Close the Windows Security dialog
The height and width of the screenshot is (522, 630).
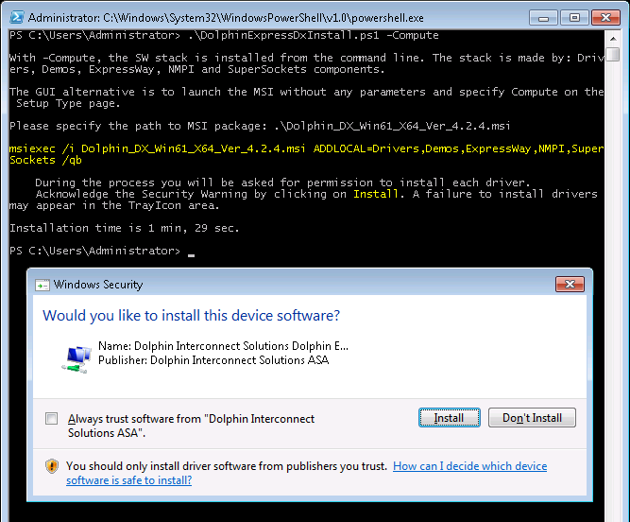570,285
